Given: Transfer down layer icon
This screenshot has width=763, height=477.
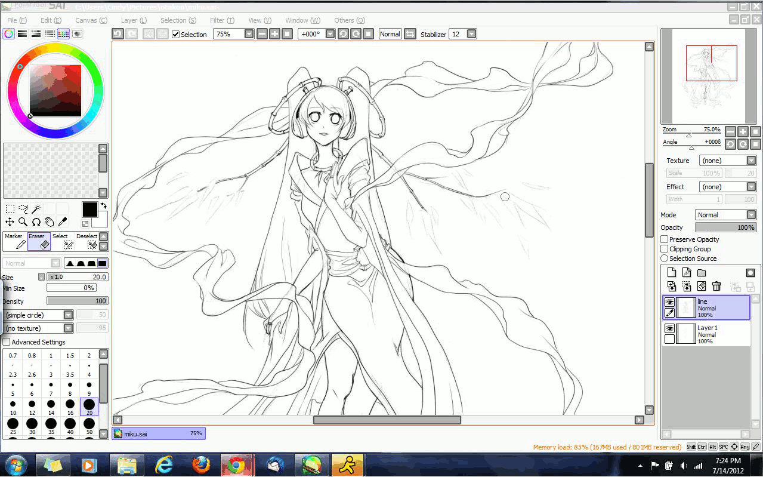Looking at the screenshot, I should coord(672,287).
